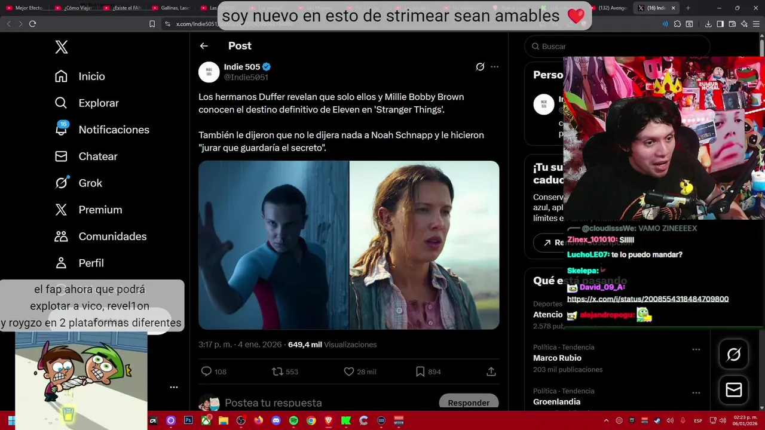Open the left Eleven image
Viewport: 765px width, 430px height.
click(273, 245)
